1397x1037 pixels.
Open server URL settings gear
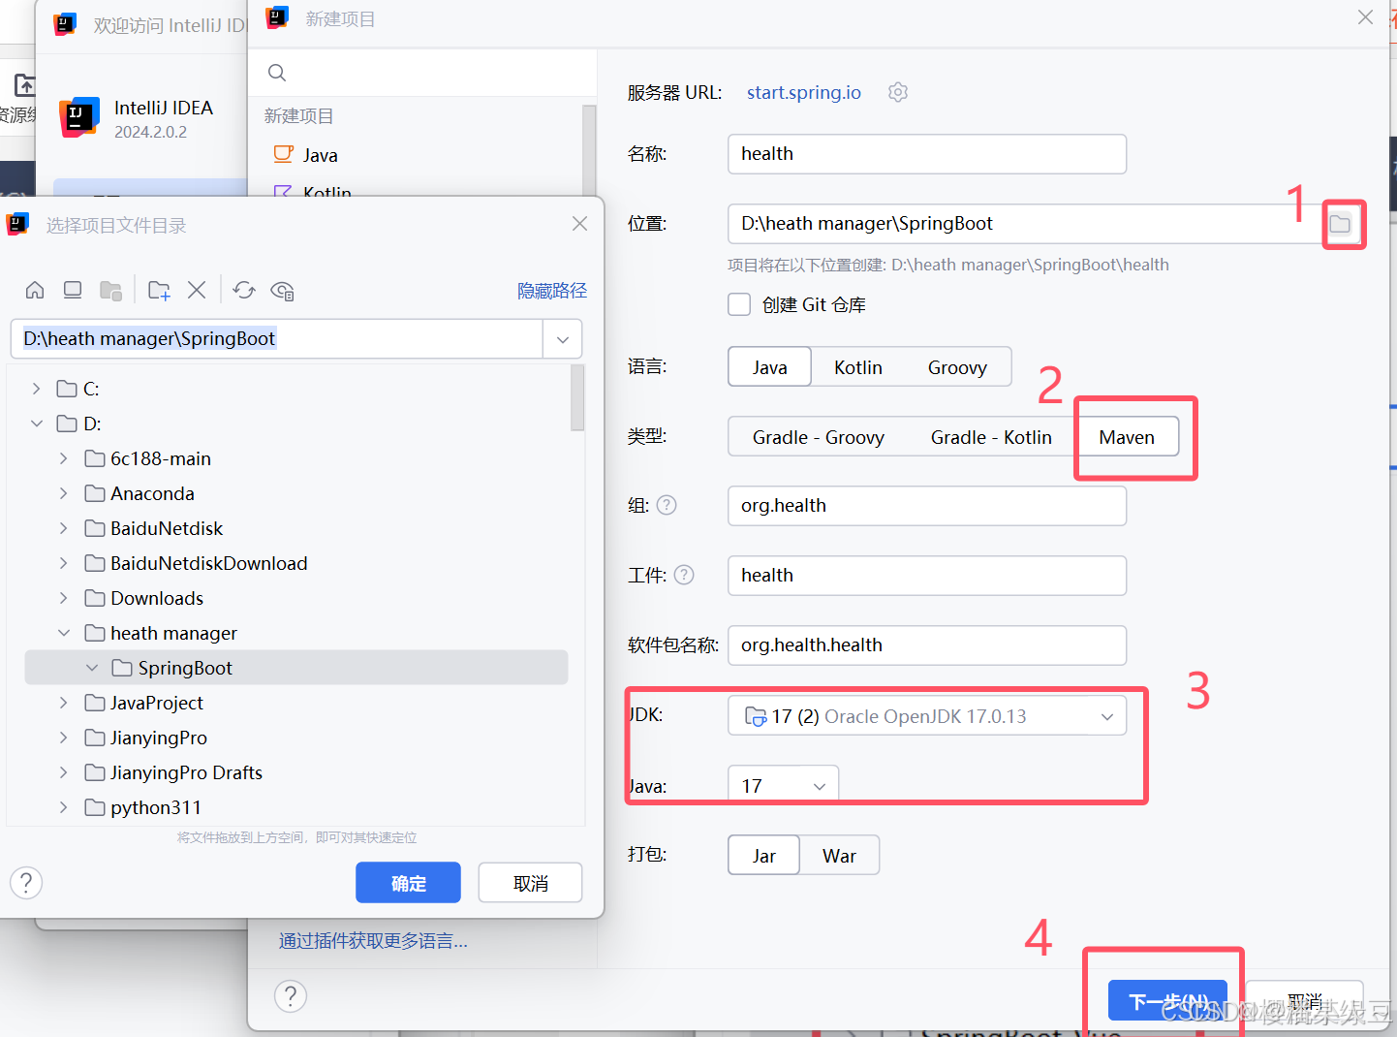(x=898, y=92)
